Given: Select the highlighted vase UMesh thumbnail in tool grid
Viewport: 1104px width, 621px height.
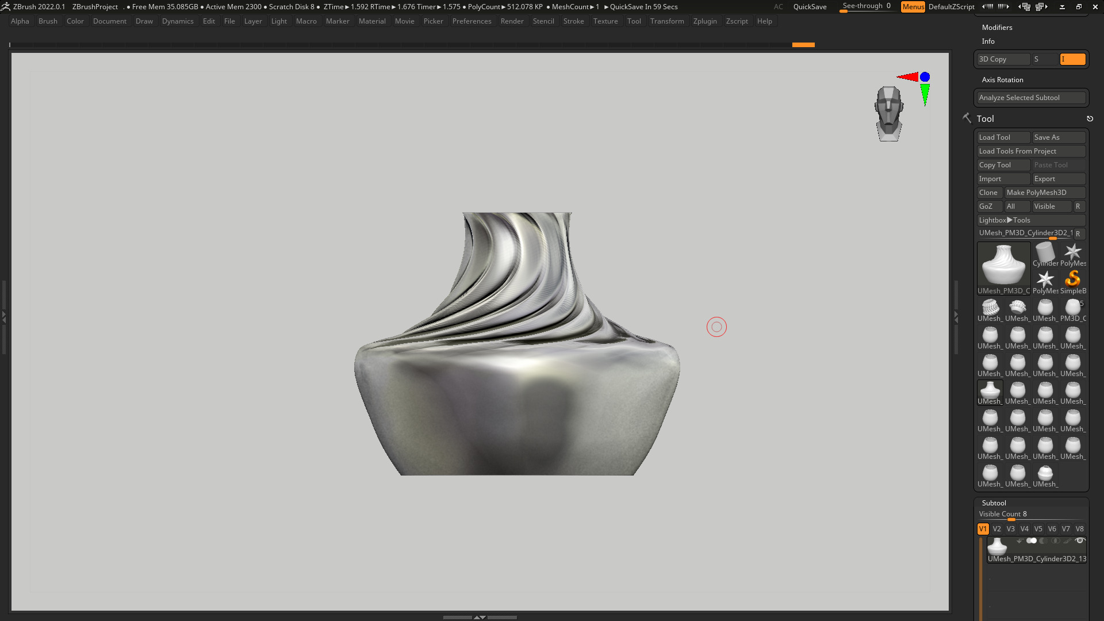Looking at the screenshot, I should (x=990, y=392).
